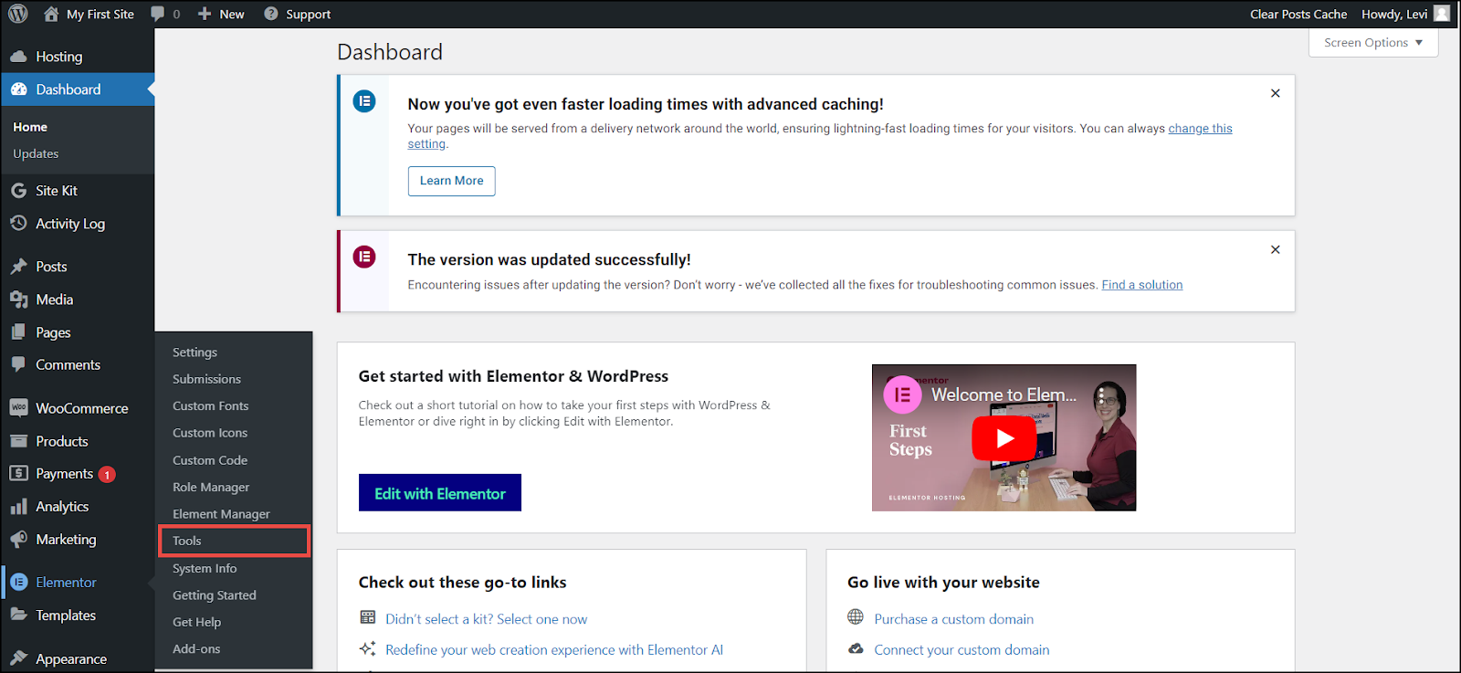1461x673 pixels.
Task: Click Levi's user avatar in admin bar
Action: (x=1442, y=14)
